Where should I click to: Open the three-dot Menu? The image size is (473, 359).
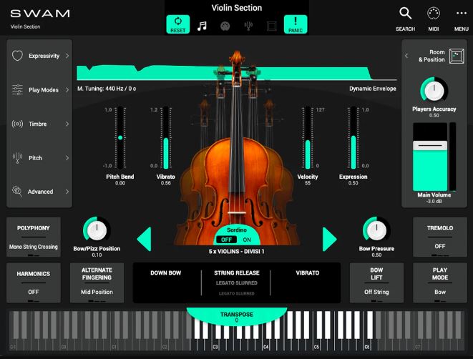pyautogui.click(x=462, y=14)
